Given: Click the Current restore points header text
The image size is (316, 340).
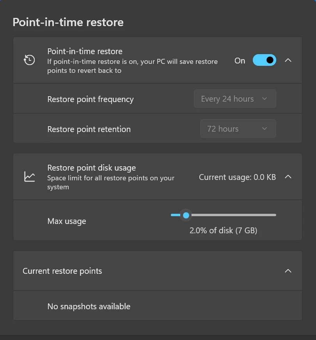Looking at the screenshot, I should [x=62, y=271].
